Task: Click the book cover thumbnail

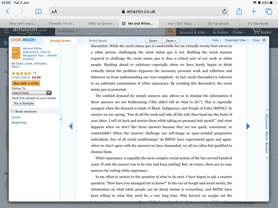Action: click(x=16, y=53)
